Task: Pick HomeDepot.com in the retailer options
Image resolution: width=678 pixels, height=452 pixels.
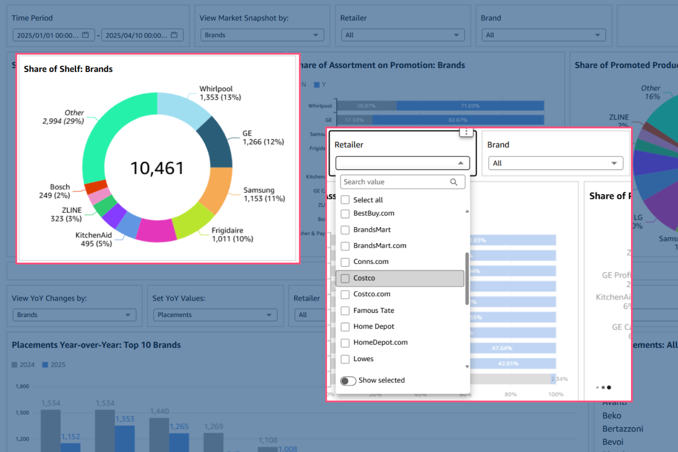Action: [380, 343]
